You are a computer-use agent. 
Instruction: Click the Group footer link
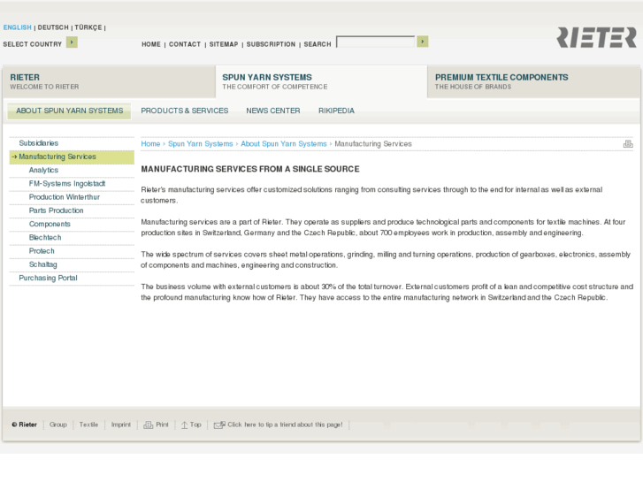click(58, 425)
